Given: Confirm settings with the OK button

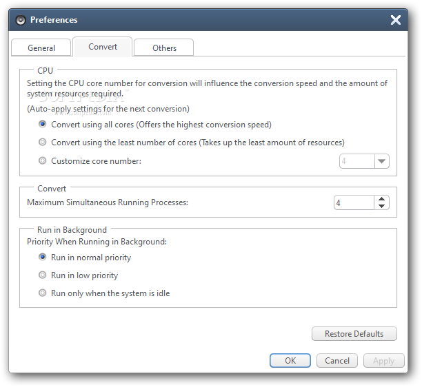Looking at the screenshot, I should click(x=290, y=360).
